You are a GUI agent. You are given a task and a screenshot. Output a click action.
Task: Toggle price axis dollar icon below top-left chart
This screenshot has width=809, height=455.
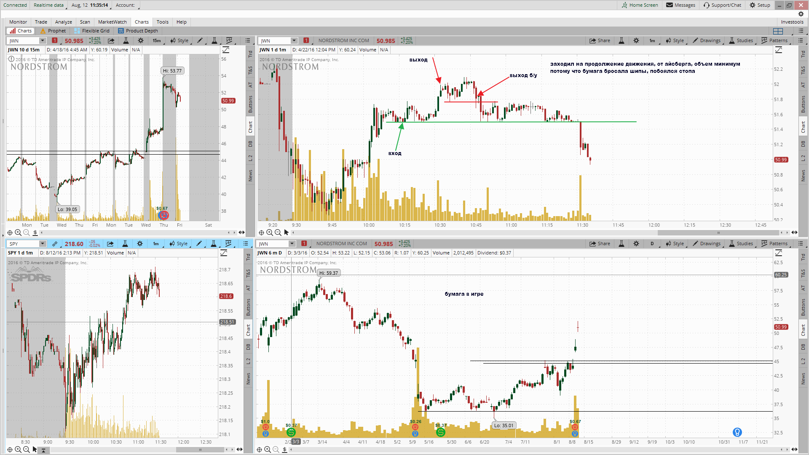pyautogui.click(x=35, y=233)
